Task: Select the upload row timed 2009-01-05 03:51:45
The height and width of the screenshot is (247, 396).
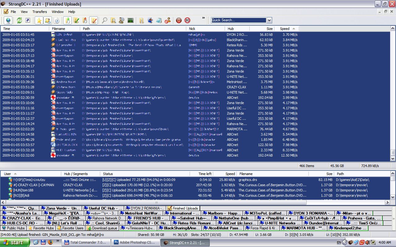Action: click(149, 35)
